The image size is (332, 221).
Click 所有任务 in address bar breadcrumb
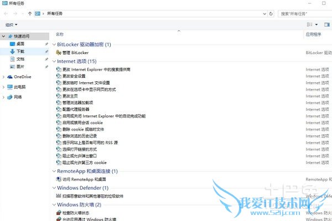click(x=55, y=13)
